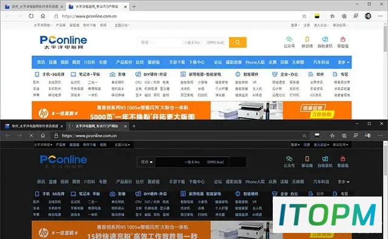
Task: Open Settings and more menu in light window
Action: tap(380, 16)
